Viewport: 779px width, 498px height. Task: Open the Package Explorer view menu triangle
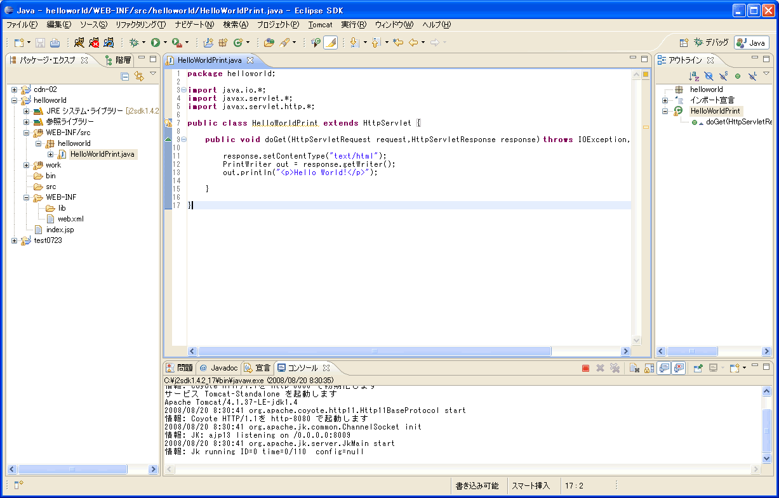[153, 75]
